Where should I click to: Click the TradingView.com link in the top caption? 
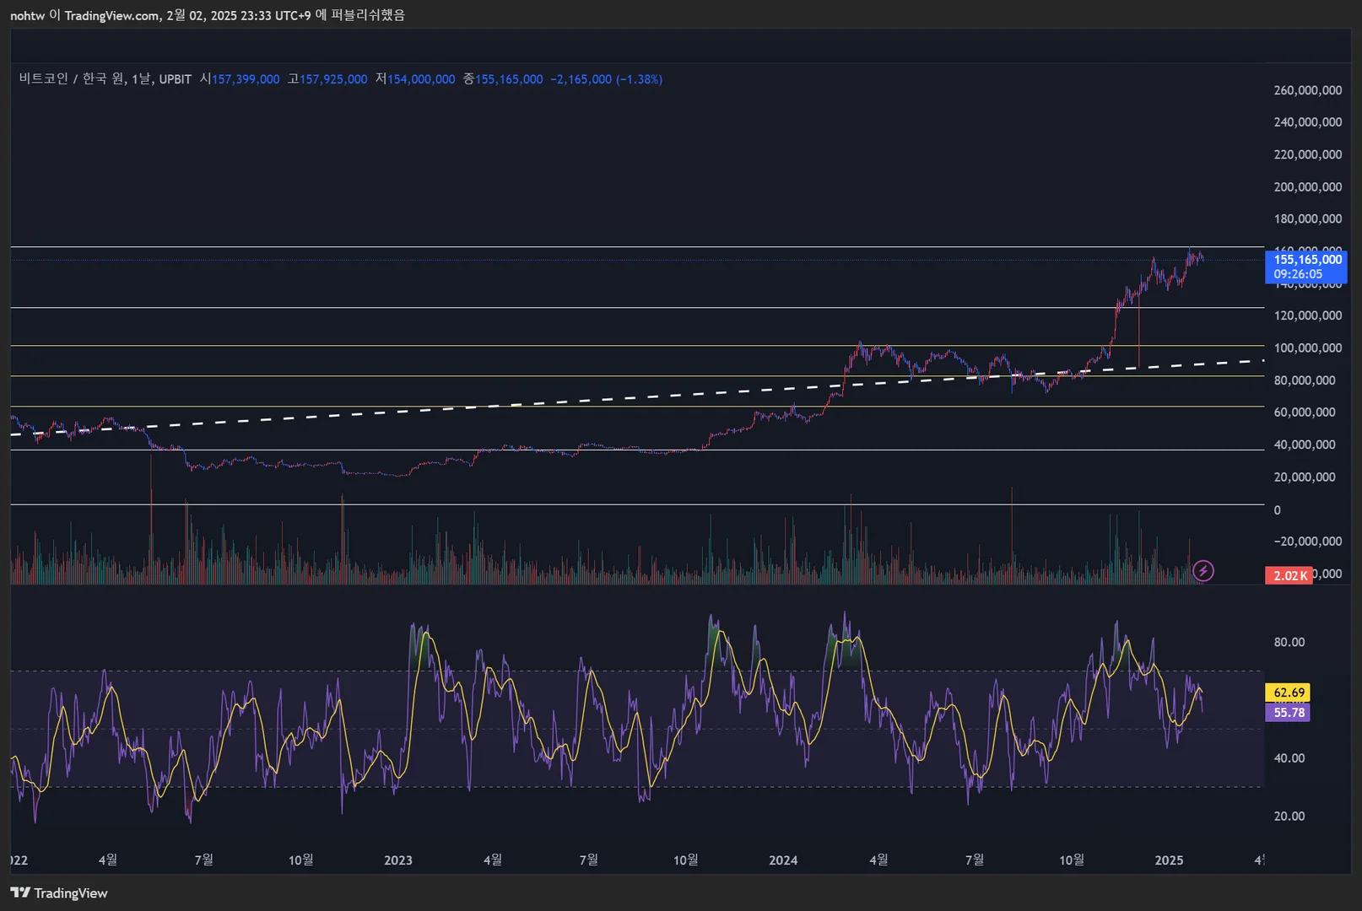[111, 15]
